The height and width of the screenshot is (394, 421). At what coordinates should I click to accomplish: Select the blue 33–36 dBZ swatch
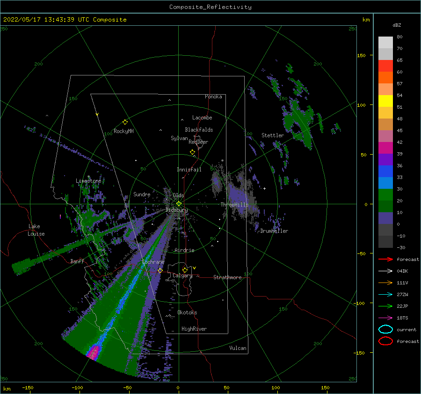pos(385,171)
